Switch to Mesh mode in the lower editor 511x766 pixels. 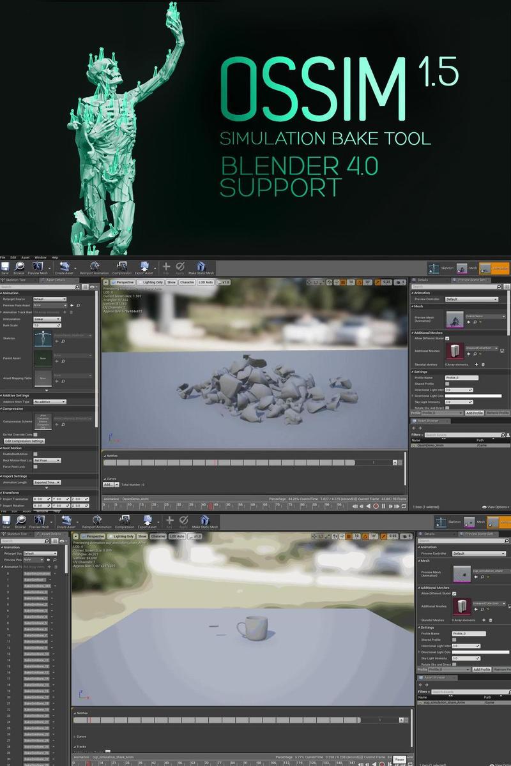pyautogui.click(x=473, y=522)
